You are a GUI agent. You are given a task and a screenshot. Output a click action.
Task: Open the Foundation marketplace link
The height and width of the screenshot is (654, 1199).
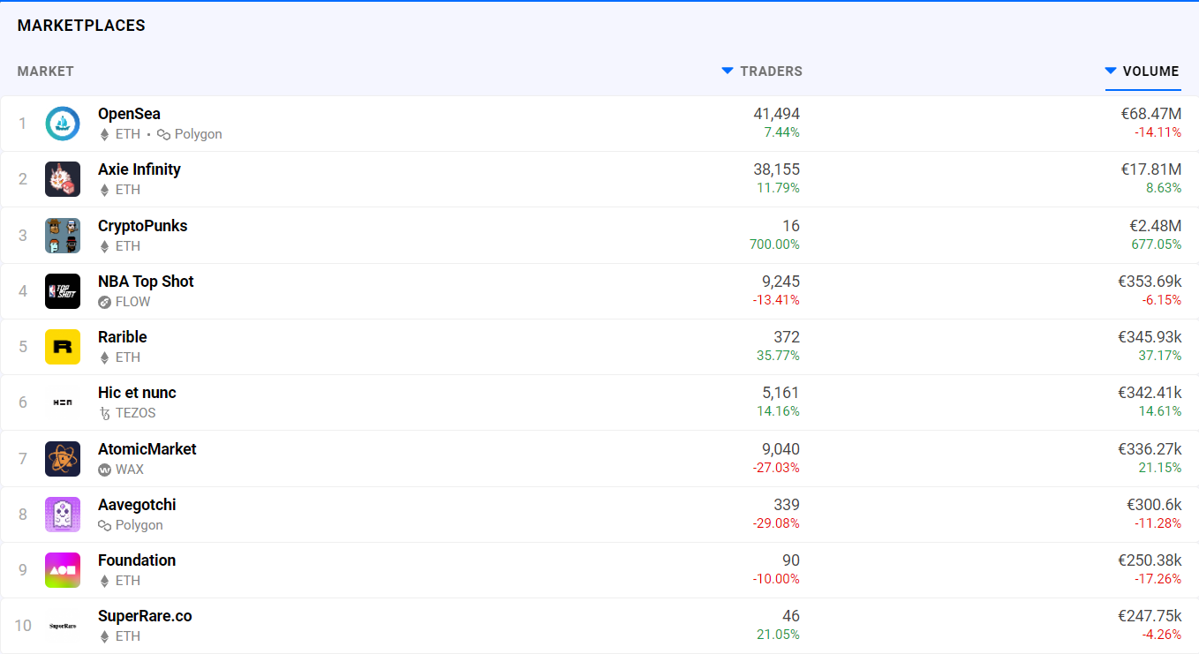pos(137,560)
